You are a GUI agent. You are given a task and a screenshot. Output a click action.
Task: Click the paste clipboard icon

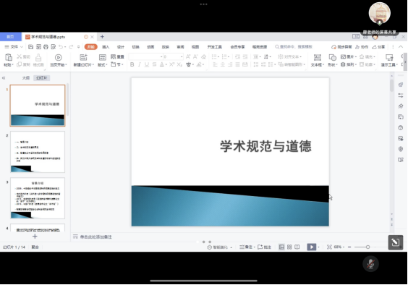[x=9, y=57]
